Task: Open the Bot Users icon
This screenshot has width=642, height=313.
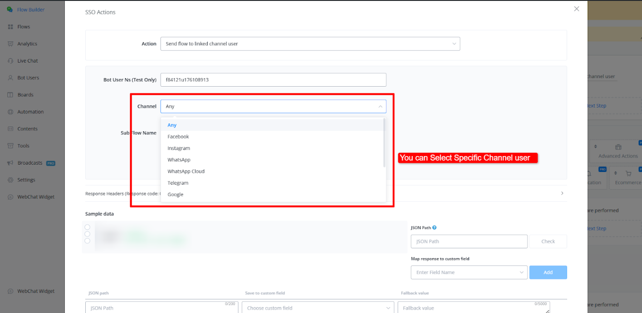Action: click(x=10, y=78)
